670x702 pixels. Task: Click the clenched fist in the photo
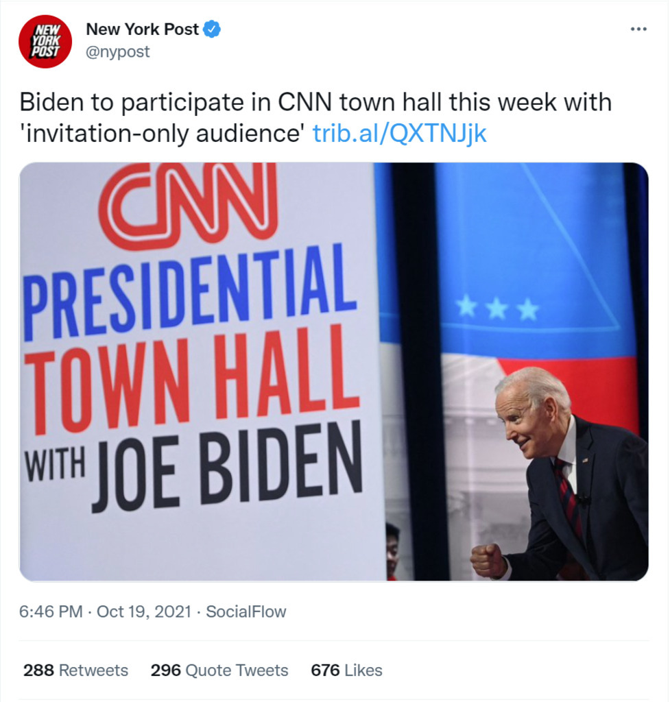(488, 560)
